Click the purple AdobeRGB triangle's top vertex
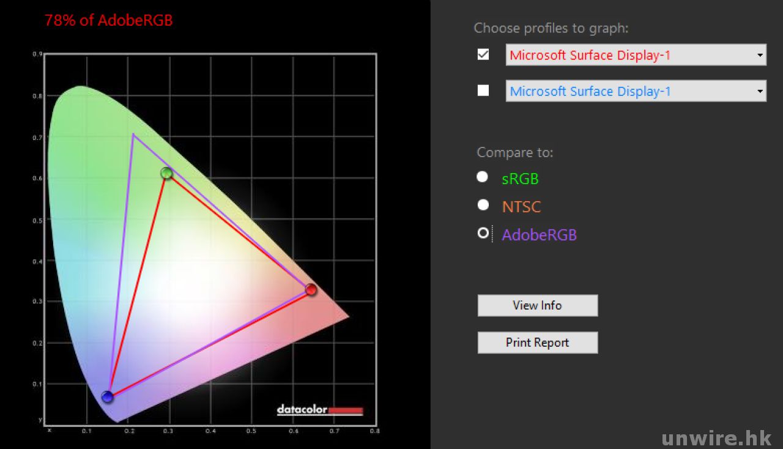The height and width of the screenshot is (449, 783). 133,134
